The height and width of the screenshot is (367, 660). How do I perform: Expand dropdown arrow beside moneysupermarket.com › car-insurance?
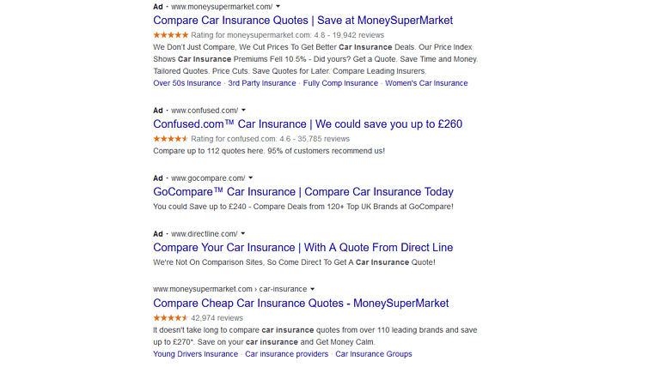tap(312, 289)
